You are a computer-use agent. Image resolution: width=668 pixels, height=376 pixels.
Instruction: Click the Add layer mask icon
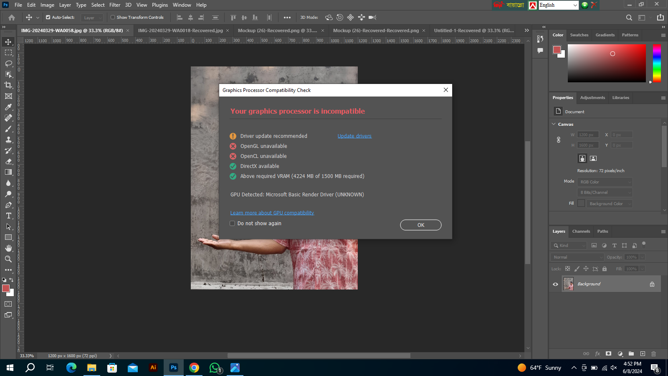tap(608, 353)
